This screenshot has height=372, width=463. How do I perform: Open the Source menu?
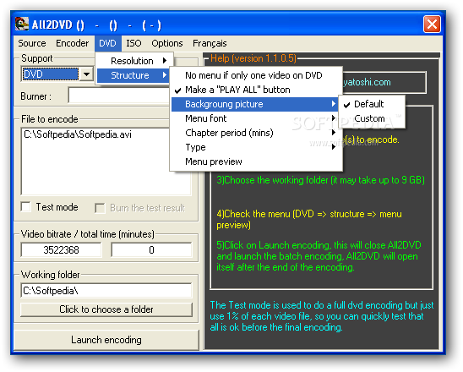point(32,43)
